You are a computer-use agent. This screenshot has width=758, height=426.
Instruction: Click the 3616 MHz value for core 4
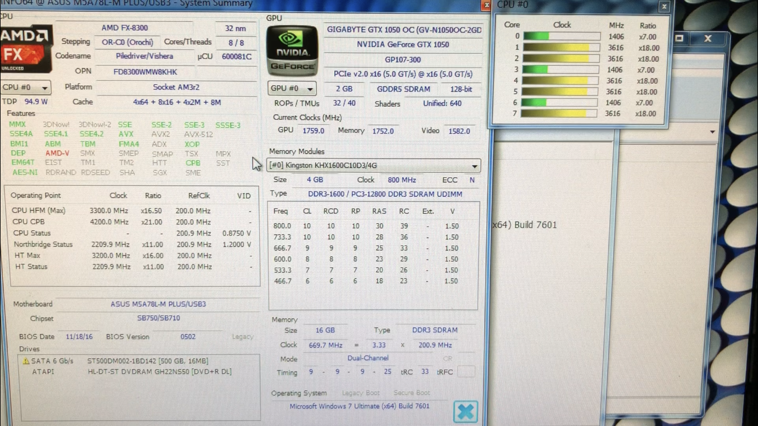coord(615,81)
